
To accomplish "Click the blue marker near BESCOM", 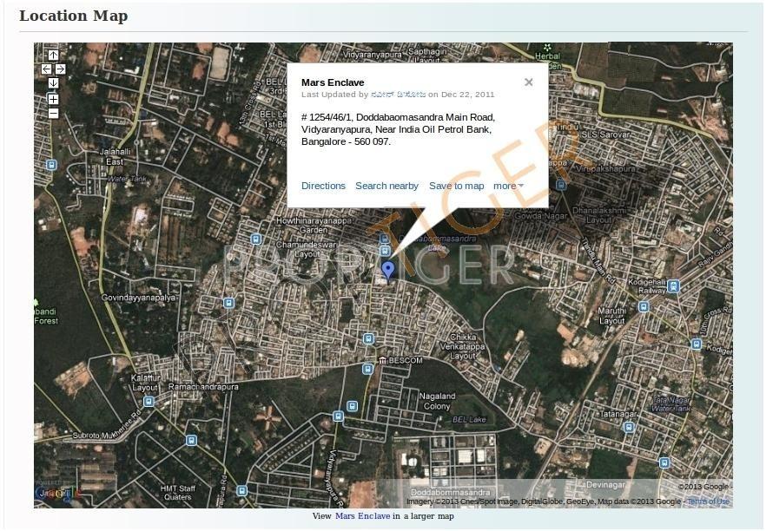I will [367, 368].
